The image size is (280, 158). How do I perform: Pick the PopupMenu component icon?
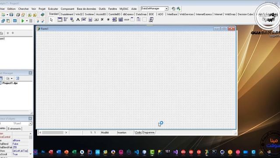(72, 20)
